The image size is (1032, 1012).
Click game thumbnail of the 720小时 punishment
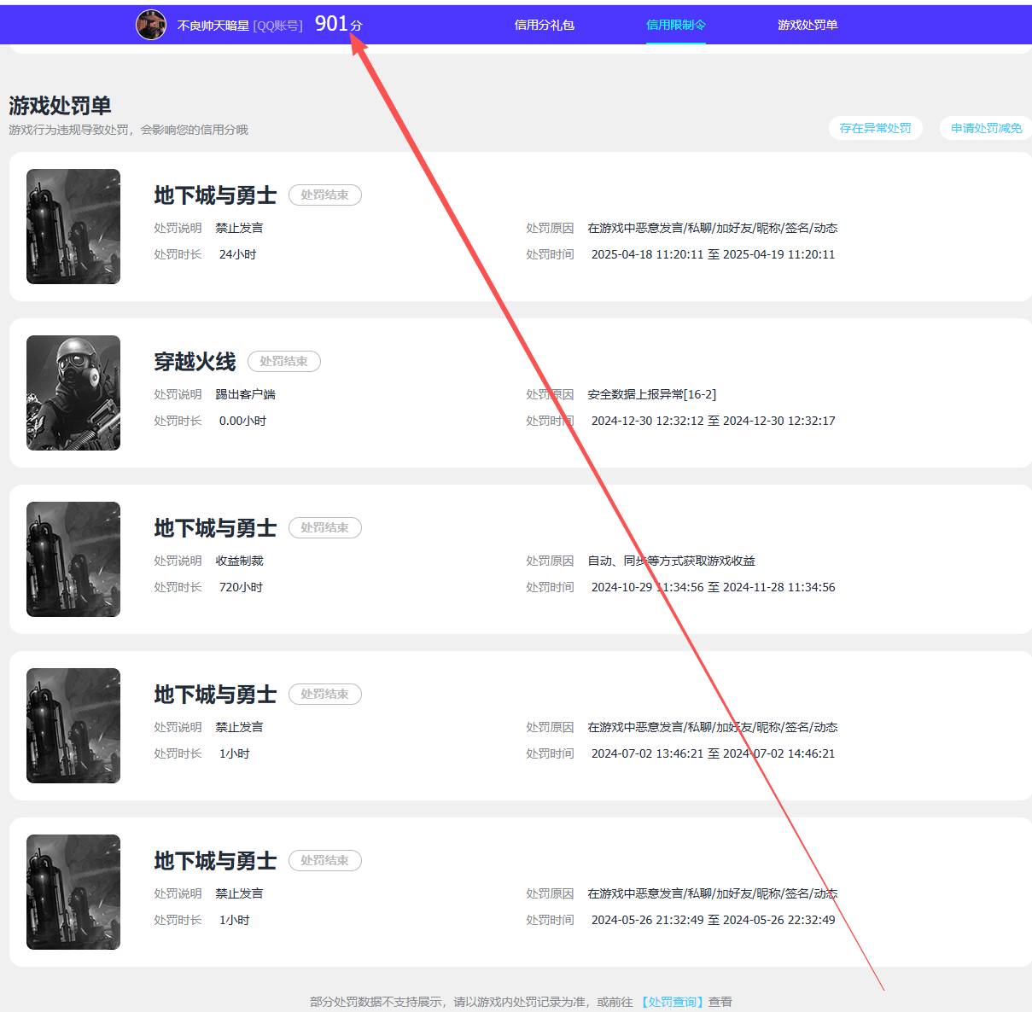point(73,559)
